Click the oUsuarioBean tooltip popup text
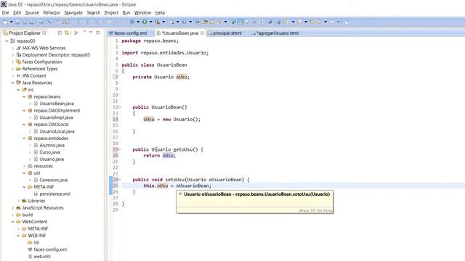The width and height of the screenshot is (465, 261). pyautogui.click(x=256, y=194)
